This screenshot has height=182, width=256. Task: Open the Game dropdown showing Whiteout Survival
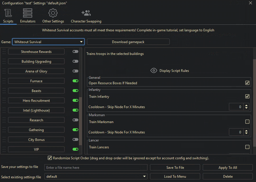(x=48, y=42)
